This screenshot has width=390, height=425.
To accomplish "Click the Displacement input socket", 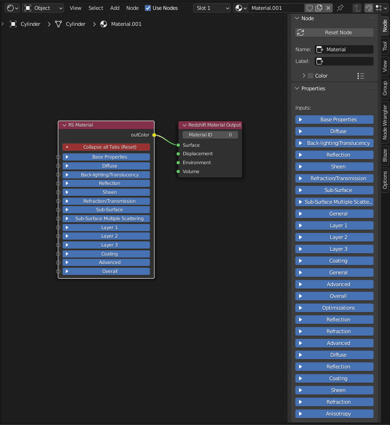I will (x=178, y=154).
